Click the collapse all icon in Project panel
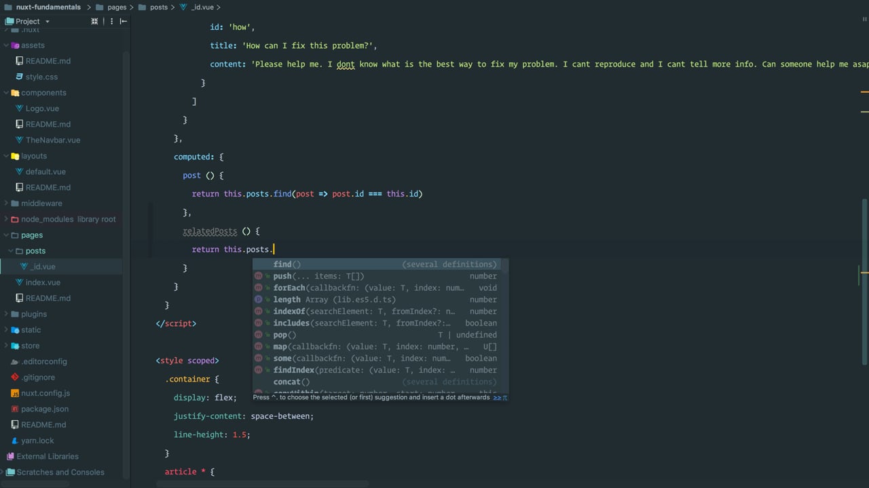This screenshot has width=869, height=488. point(94,21)
